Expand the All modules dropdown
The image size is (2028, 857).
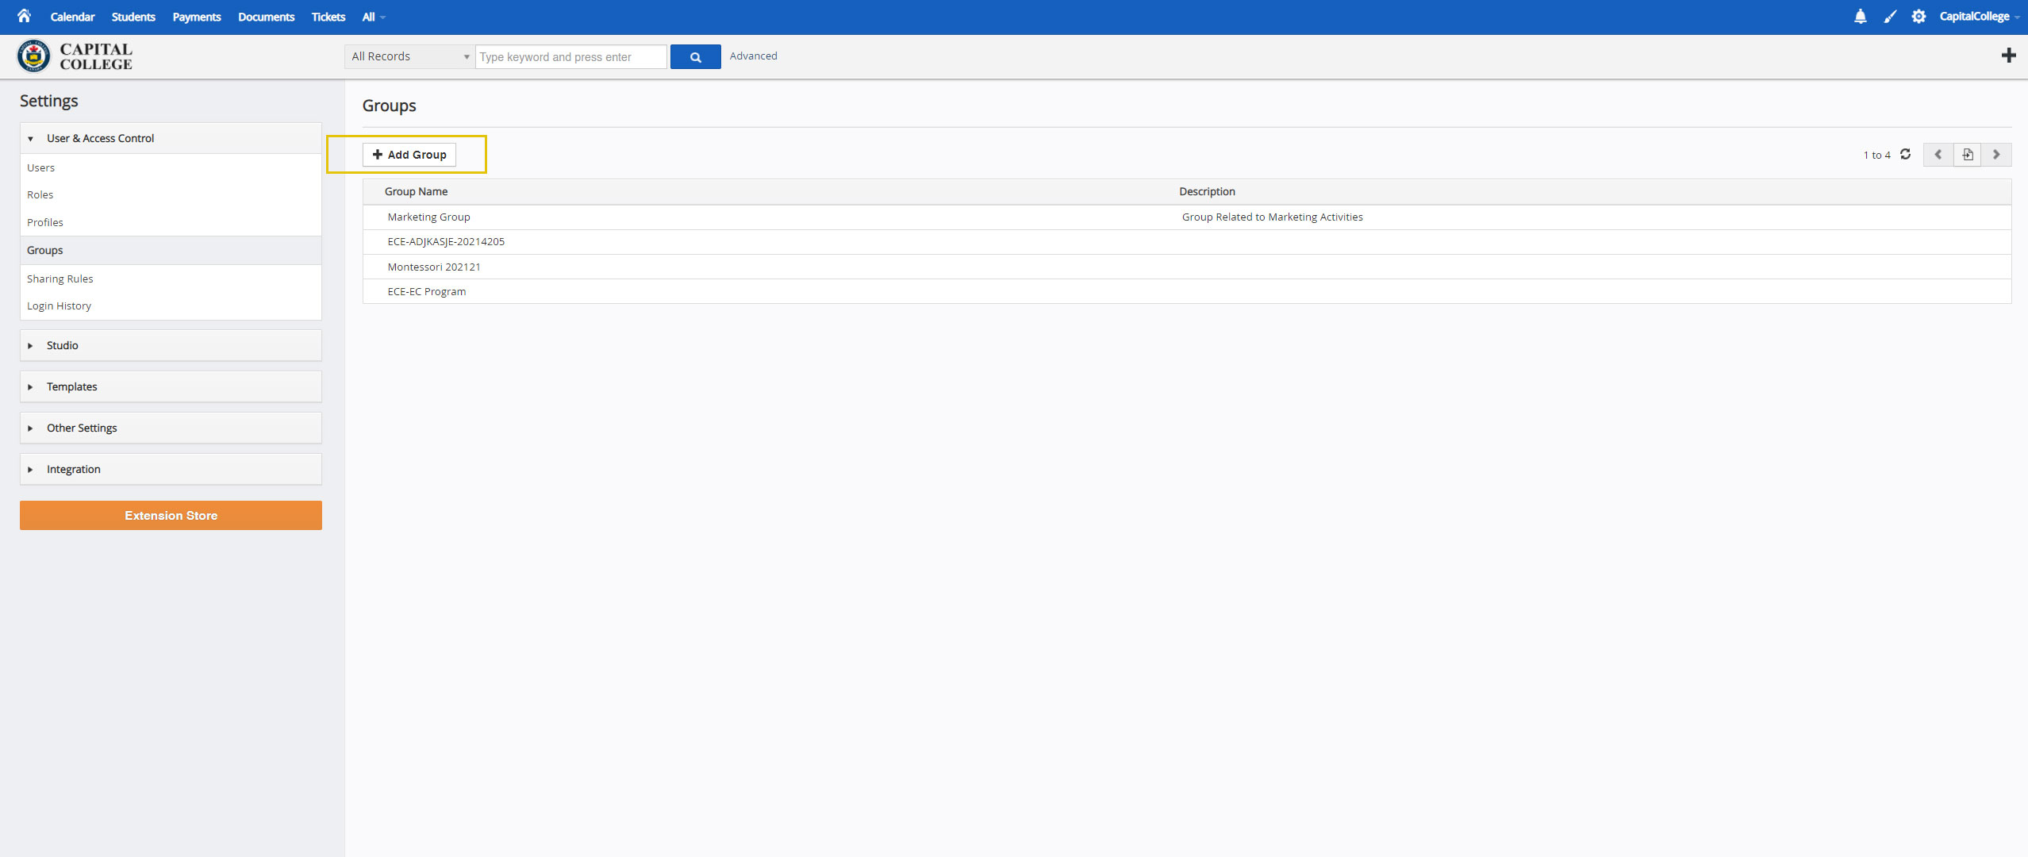click(373, 17)
